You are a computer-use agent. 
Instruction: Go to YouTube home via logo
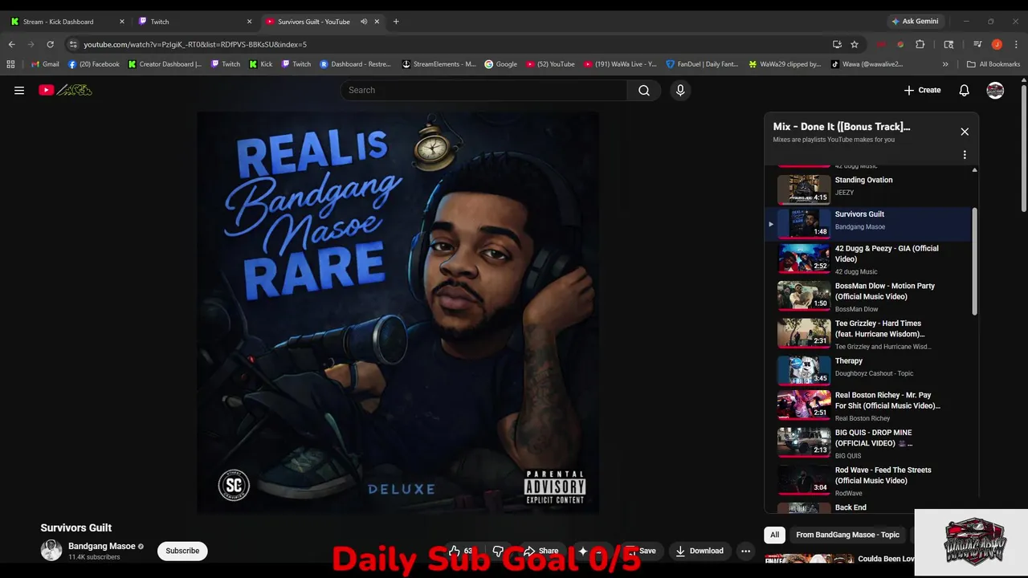66,90
